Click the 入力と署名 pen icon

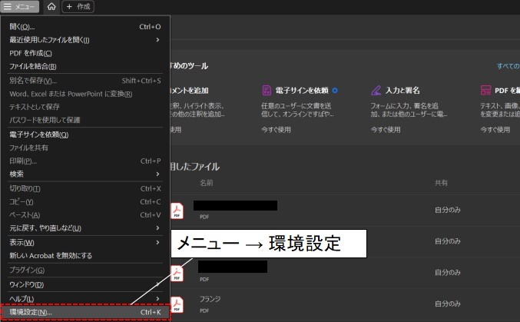[x=376, y=90]
